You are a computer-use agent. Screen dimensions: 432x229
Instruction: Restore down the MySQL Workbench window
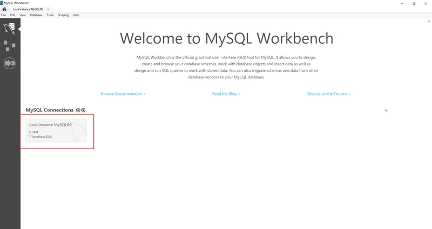click(x=414, y=4)
